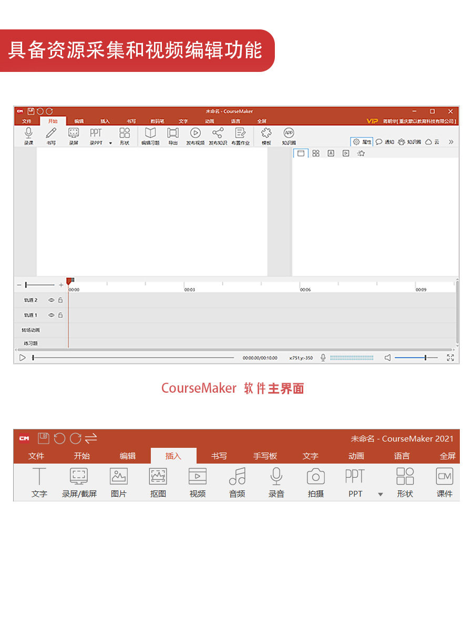The width and height of the screenshot is (473, 630).
Task: Toggle the eye visibility of 轨道 1
Action: pos(52,315)
